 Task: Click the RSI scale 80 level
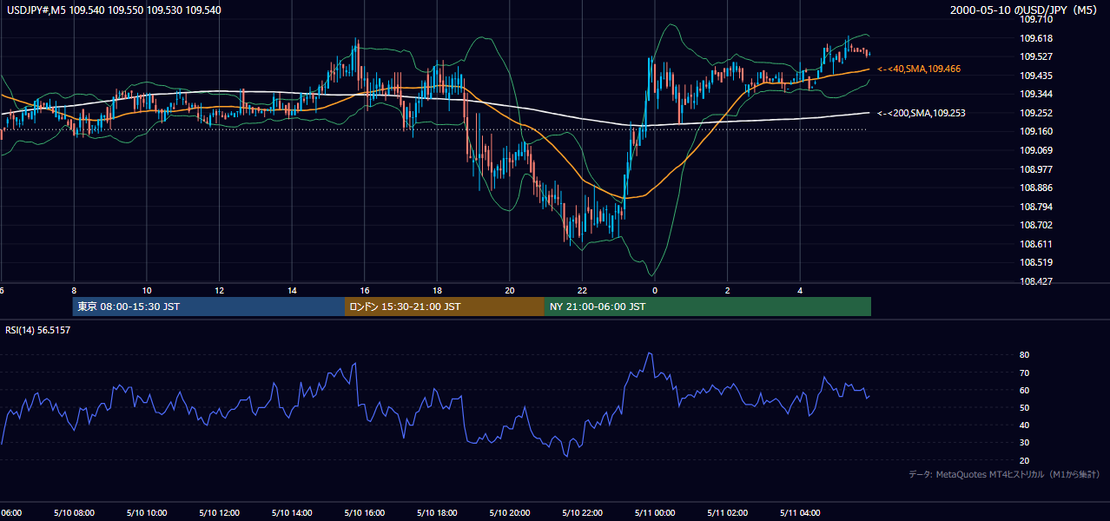(1024, 355)
